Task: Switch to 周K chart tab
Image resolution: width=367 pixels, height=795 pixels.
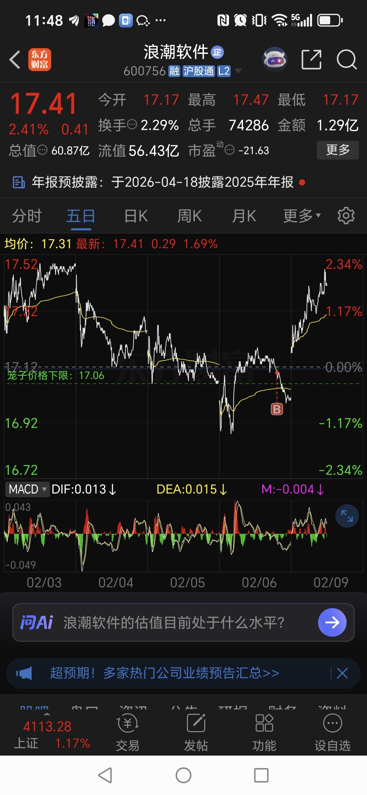Action: pos(190,216)
